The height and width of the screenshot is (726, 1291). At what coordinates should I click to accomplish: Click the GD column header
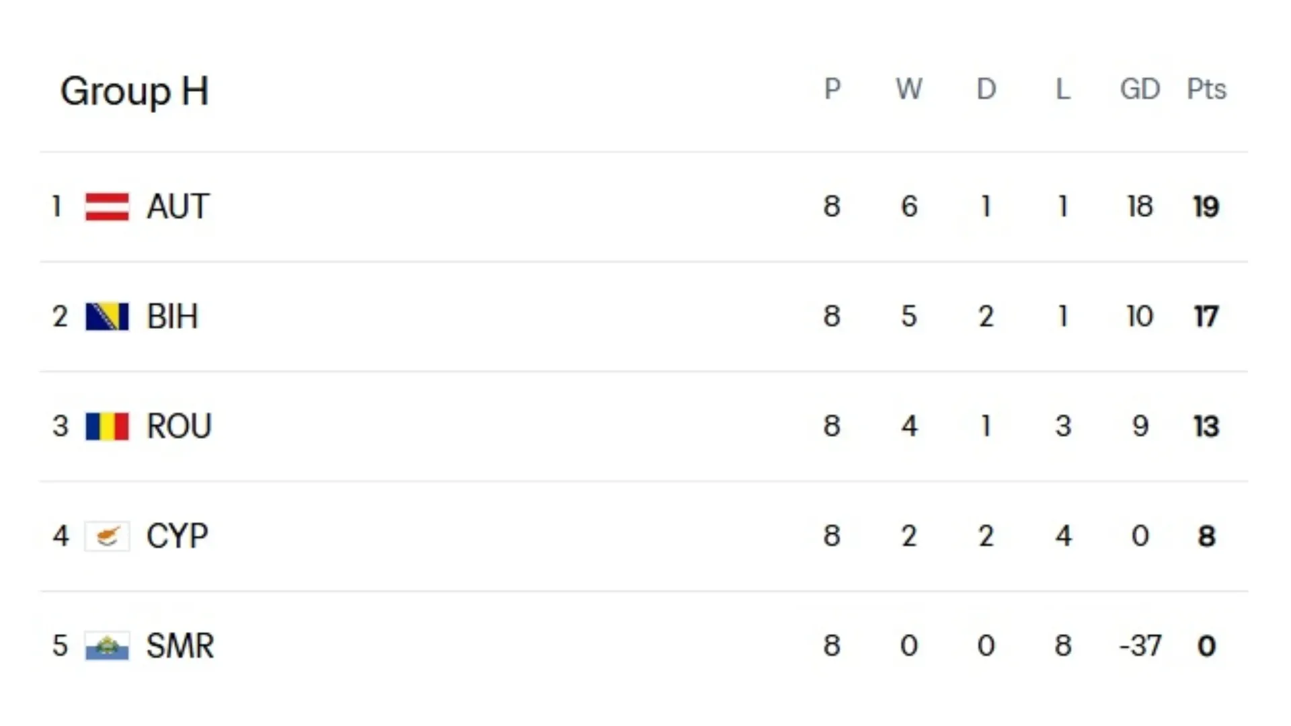pos(1140,89)
